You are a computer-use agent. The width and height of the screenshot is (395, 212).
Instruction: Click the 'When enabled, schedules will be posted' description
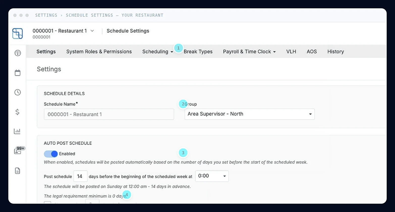tap(176, 162)
